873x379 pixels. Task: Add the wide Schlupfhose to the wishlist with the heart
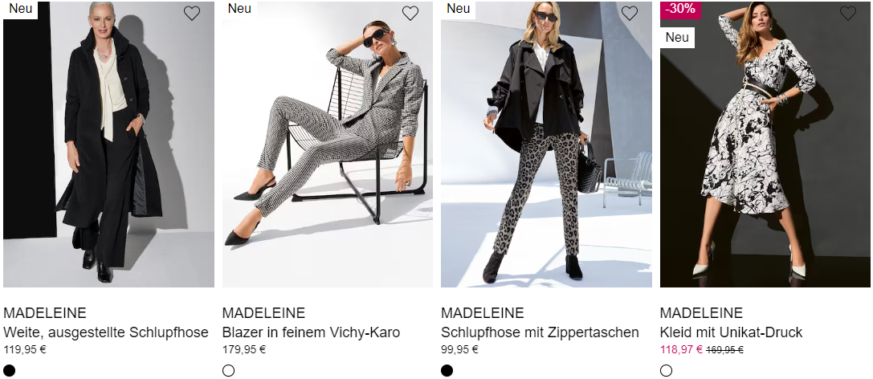click(192, 14)
